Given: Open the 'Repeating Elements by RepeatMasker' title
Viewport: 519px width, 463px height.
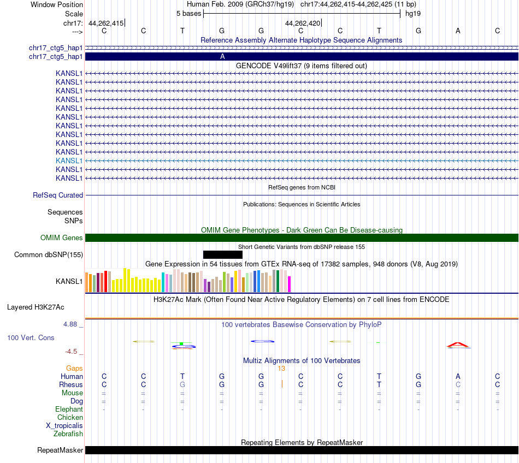Looking at the screenshot, I should pyautogui.click(x=302, y=442).
